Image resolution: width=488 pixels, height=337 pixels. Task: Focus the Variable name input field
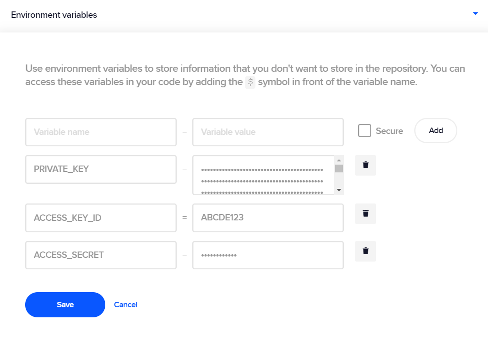tap(101, 132)
